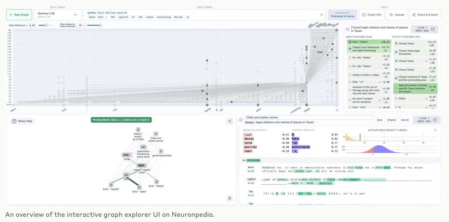
Task: Select the government/state subgraph node
Action: click(161, 151)
